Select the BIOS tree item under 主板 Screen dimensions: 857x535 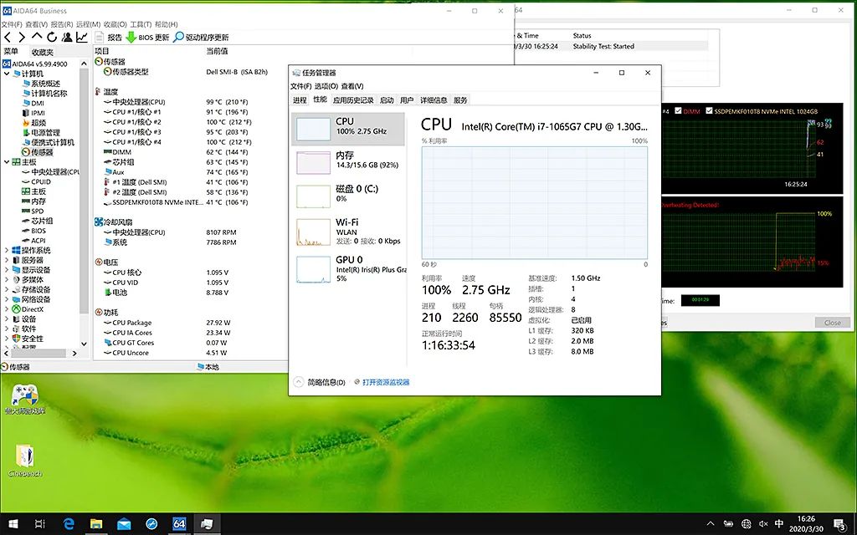[33, 231]
